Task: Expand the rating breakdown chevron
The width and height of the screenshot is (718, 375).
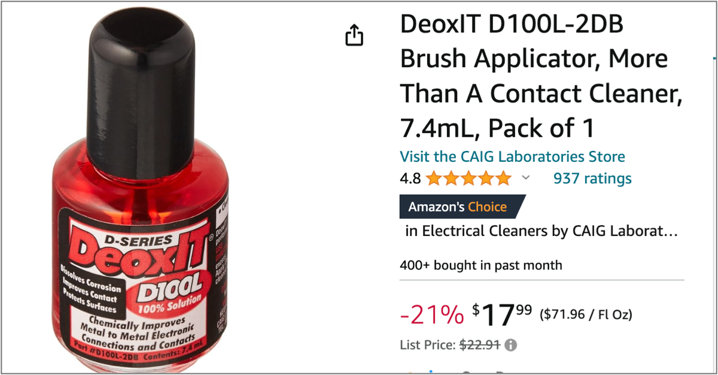Action: coord(526,178)
